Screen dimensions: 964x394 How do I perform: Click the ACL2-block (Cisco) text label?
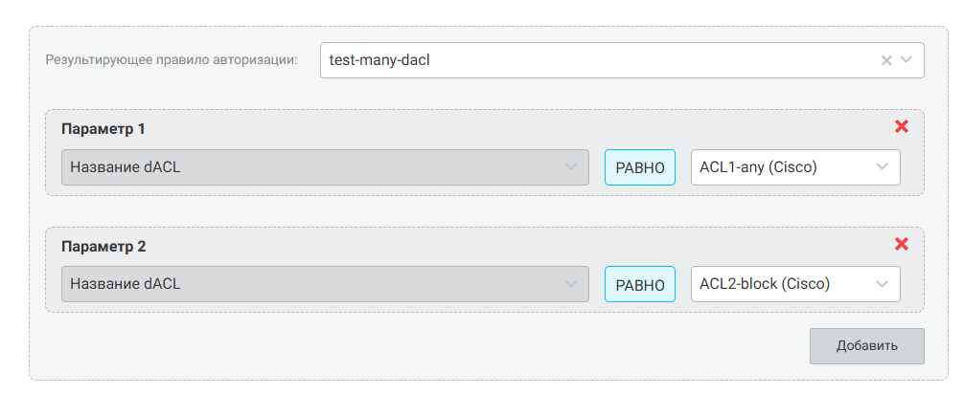click(x=764, y=284)
